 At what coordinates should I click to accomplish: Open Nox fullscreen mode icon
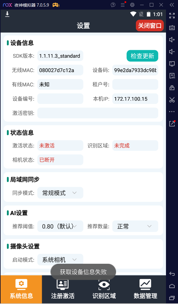[x=172, y=16]
